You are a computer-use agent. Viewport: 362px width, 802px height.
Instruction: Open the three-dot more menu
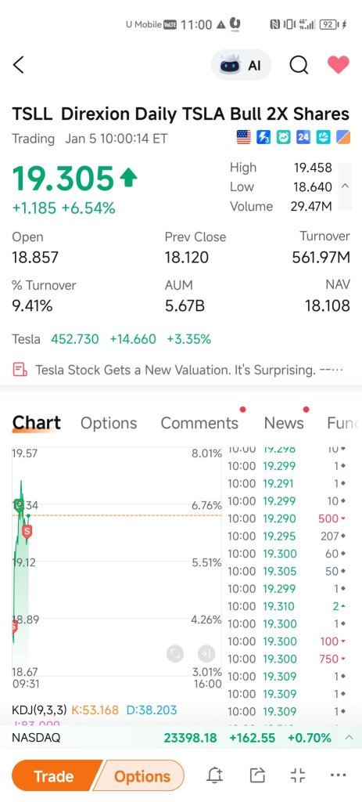339,775
